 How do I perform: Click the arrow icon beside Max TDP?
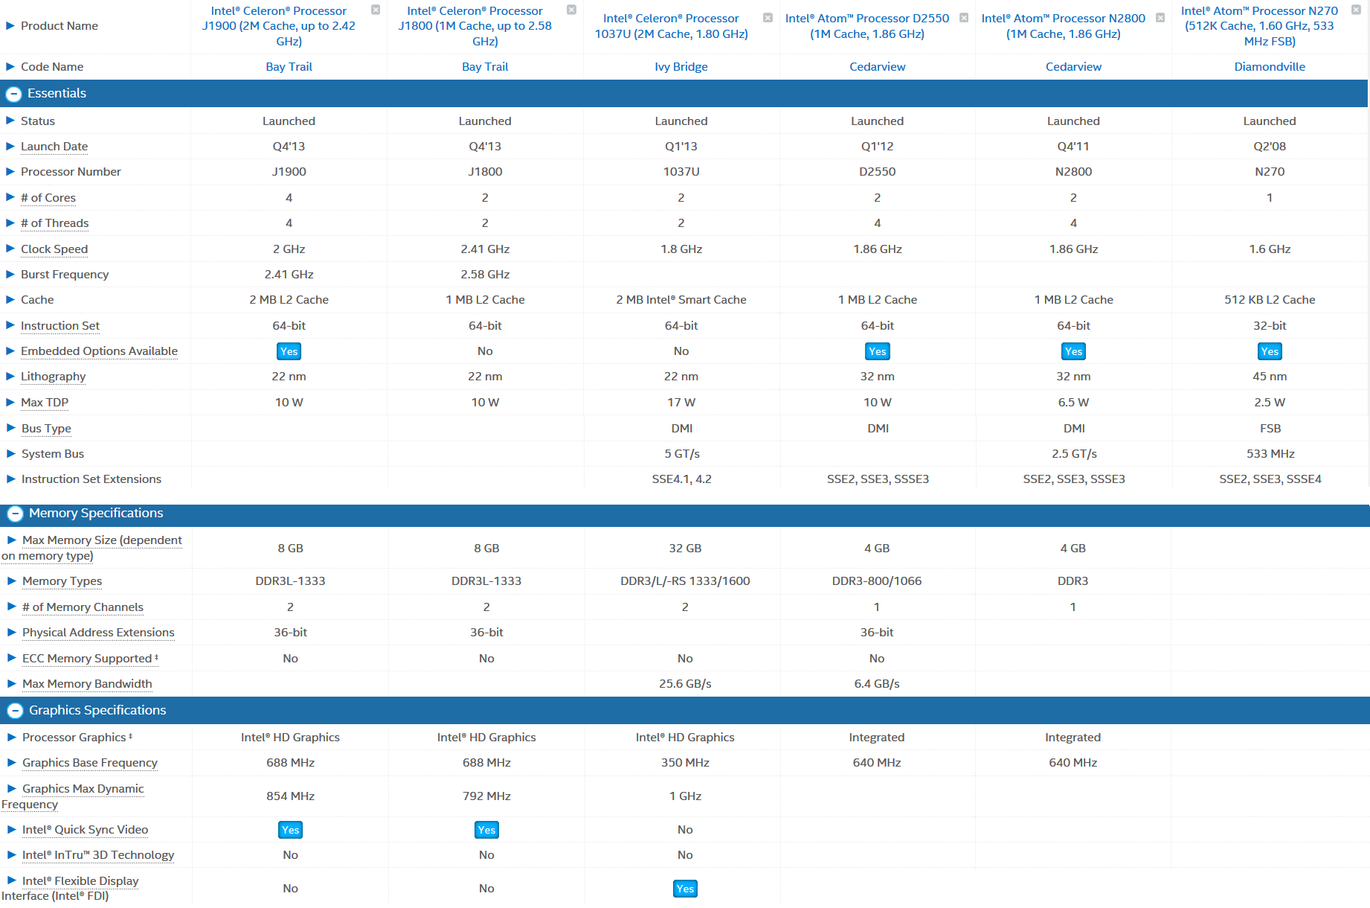pos(10,403)
